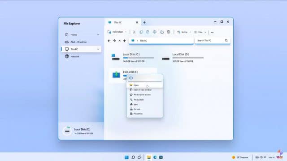This screenshot has width=287, height=161.
Task: Open Microsoft Edge from taskbar
Action: click(x=155, y=157)
